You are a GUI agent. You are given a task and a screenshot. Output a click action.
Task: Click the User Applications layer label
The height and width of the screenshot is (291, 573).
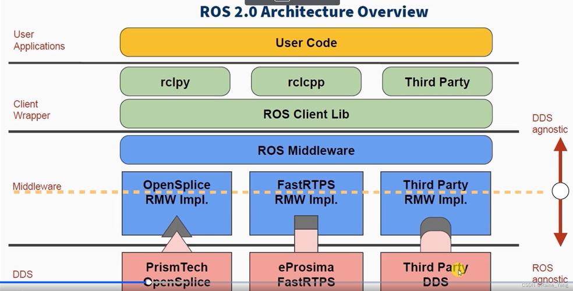[39, 40]
